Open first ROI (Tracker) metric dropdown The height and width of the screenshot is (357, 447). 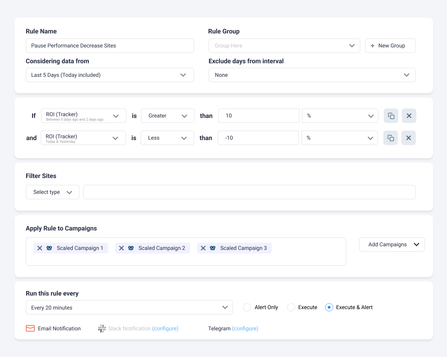(84, 116)
